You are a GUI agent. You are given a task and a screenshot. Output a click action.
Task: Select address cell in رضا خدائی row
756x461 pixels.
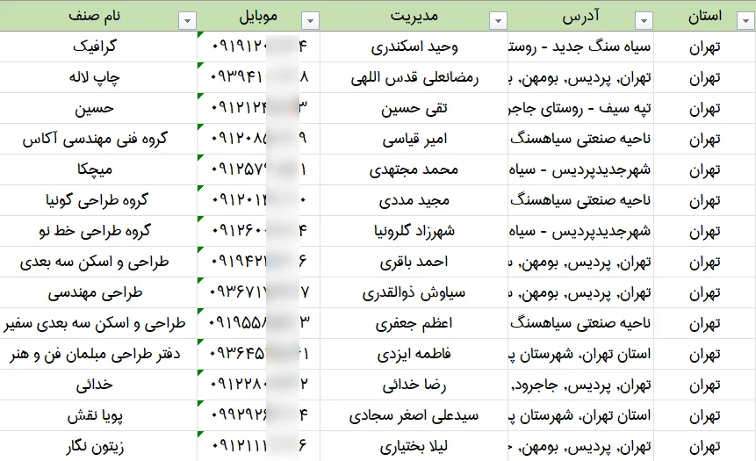tap(581, 385)
